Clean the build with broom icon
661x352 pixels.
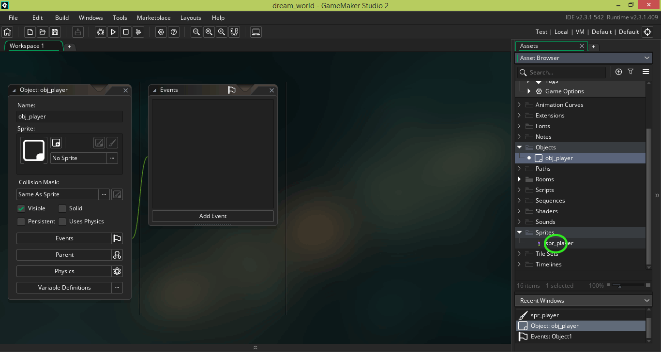coord(138,32)
